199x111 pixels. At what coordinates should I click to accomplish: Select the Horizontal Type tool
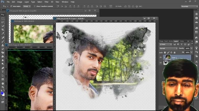tap(3, 72)
